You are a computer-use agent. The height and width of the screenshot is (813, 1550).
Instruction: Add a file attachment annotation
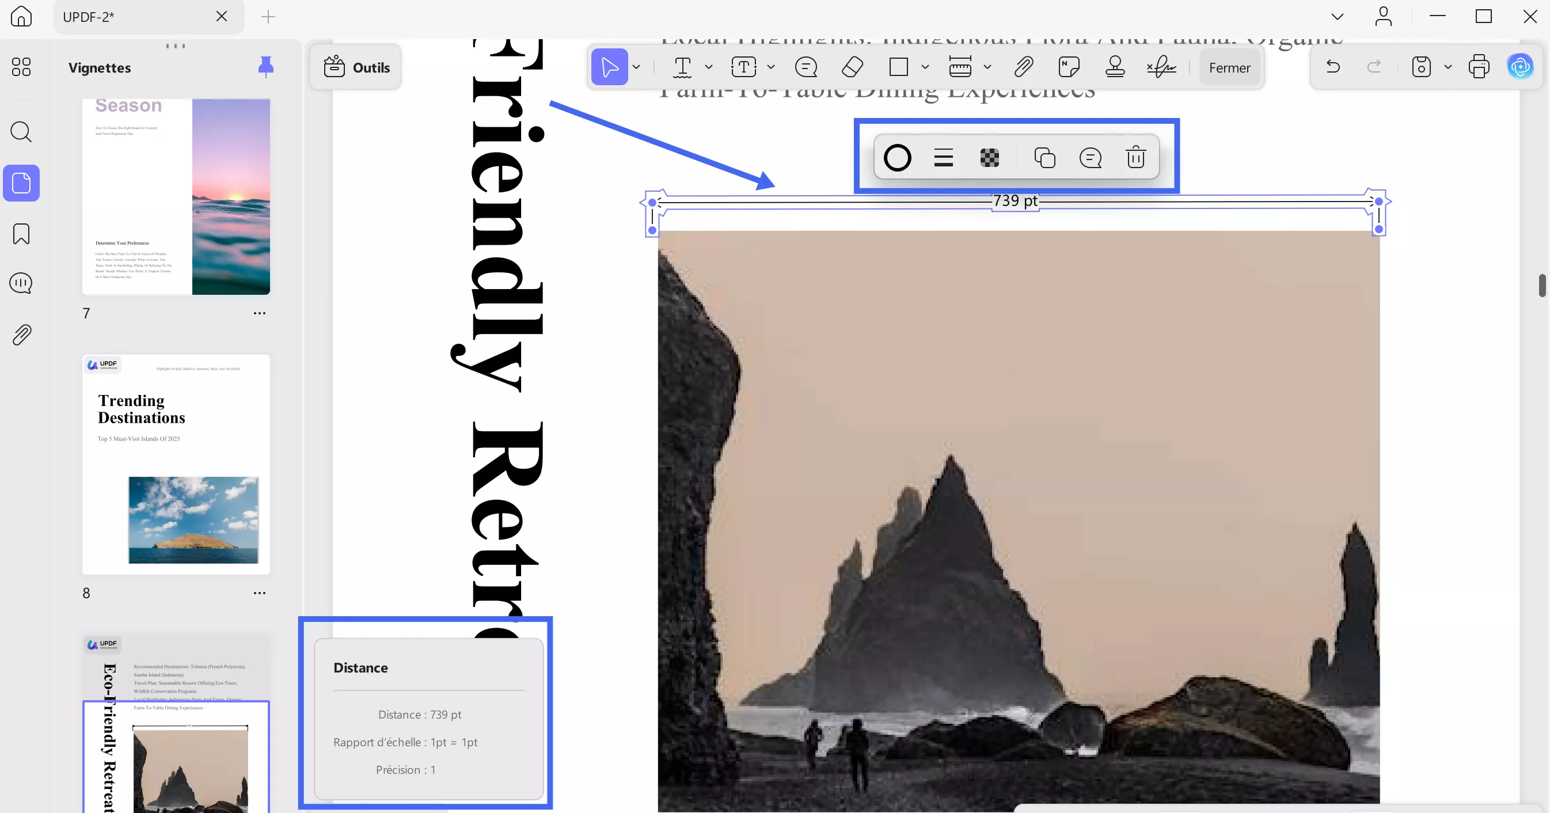1024,67
